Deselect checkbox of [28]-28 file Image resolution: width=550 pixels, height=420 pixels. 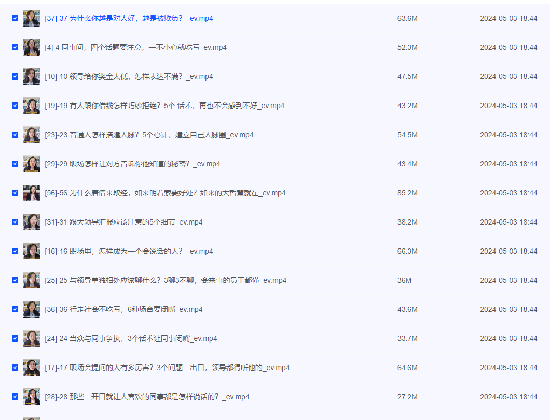(15, 397)
